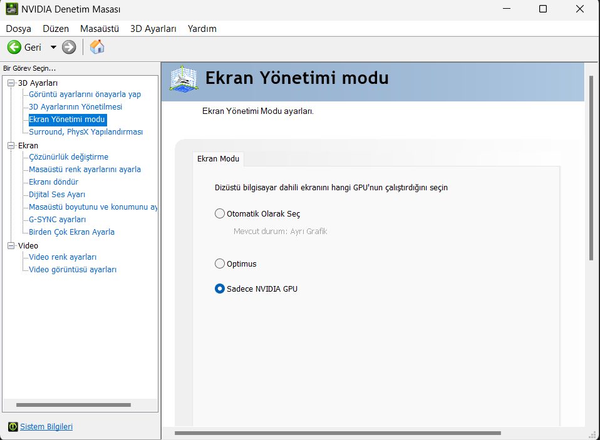Click the task tree horizontal scrollbar
This screenshot has width=600, height=440.
73,405
